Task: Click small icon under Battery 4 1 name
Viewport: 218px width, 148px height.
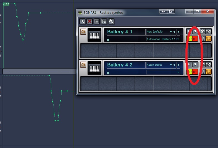Action: 109,40
